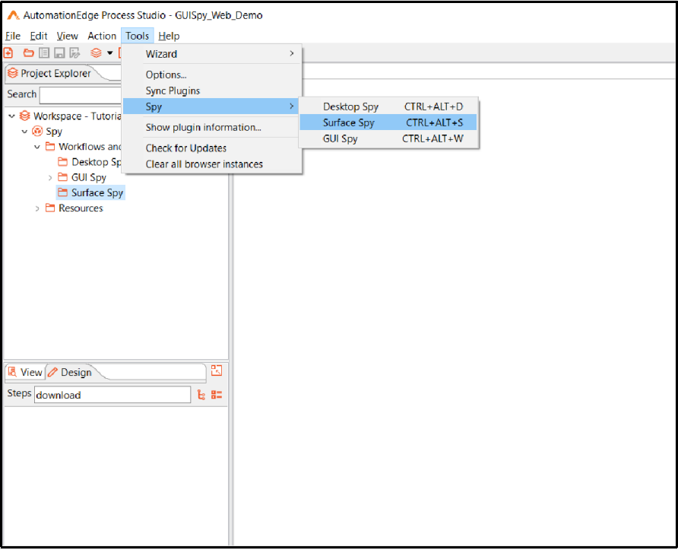Click the orange stacked-layers toolbar icon
The image size is (678, 550).
pos(96,53)
